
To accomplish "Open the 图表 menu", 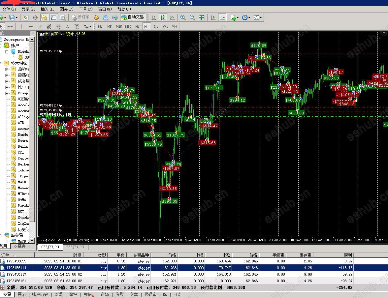I will pyautogui.click(x=67, y=10).
